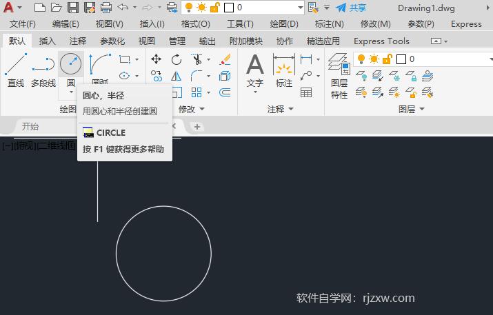Click the Make Current layer icon
493x315 pixels.
[x=427, y=76]
